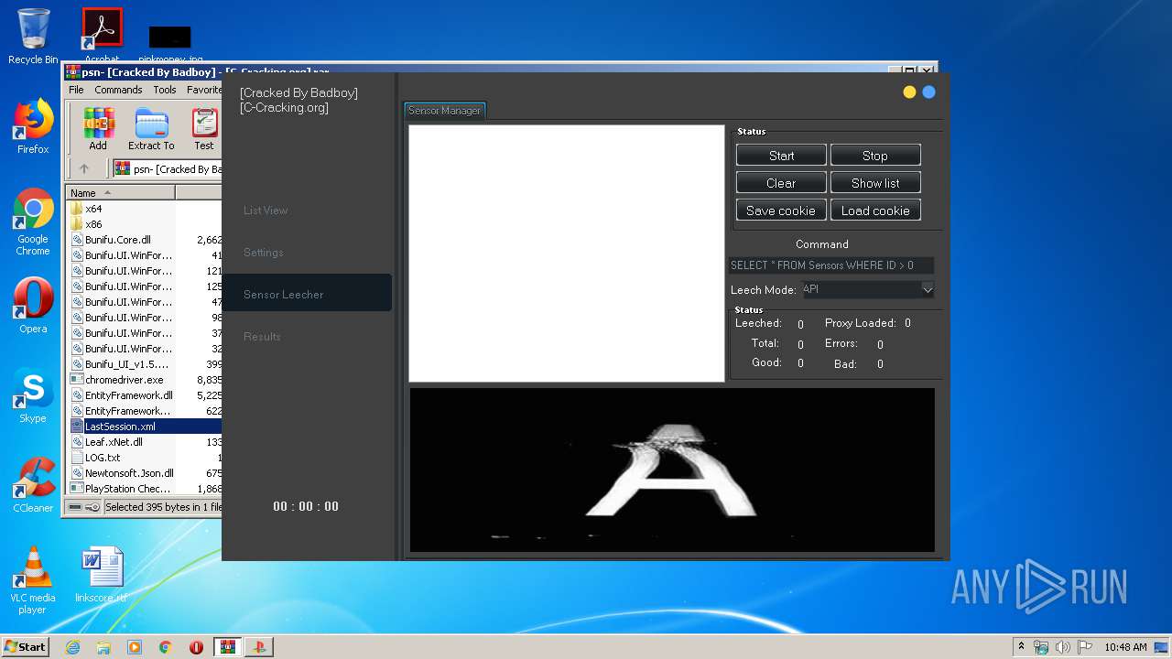Viewport: 1172px width, 659px height.
Task: Switch to the Sensor Manager tab
Action: 444,111
